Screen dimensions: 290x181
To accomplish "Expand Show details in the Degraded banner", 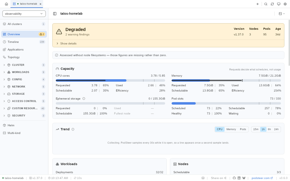I will click(x=66, y=44).
